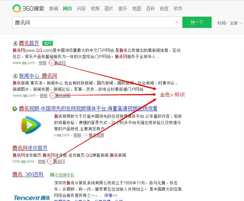Open the 软件 tab
This screenshot has width=244, height=201.
click(178, 8)
